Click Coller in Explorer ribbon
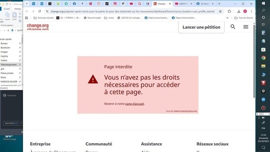The image size is (270, 152). click(14, 16)
